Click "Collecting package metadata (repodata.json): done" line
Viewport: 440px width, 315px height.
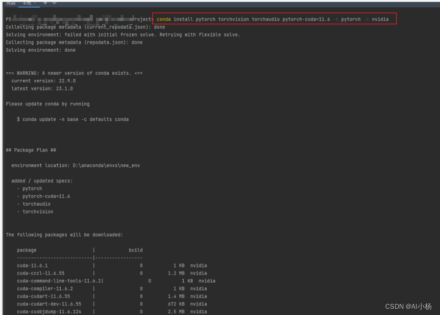pos(74,42)
